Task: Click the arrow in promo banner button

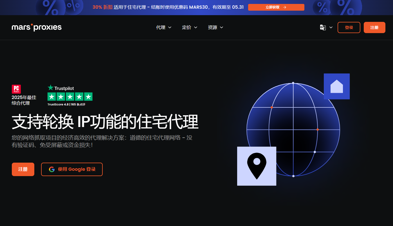Action: [285, 7]
